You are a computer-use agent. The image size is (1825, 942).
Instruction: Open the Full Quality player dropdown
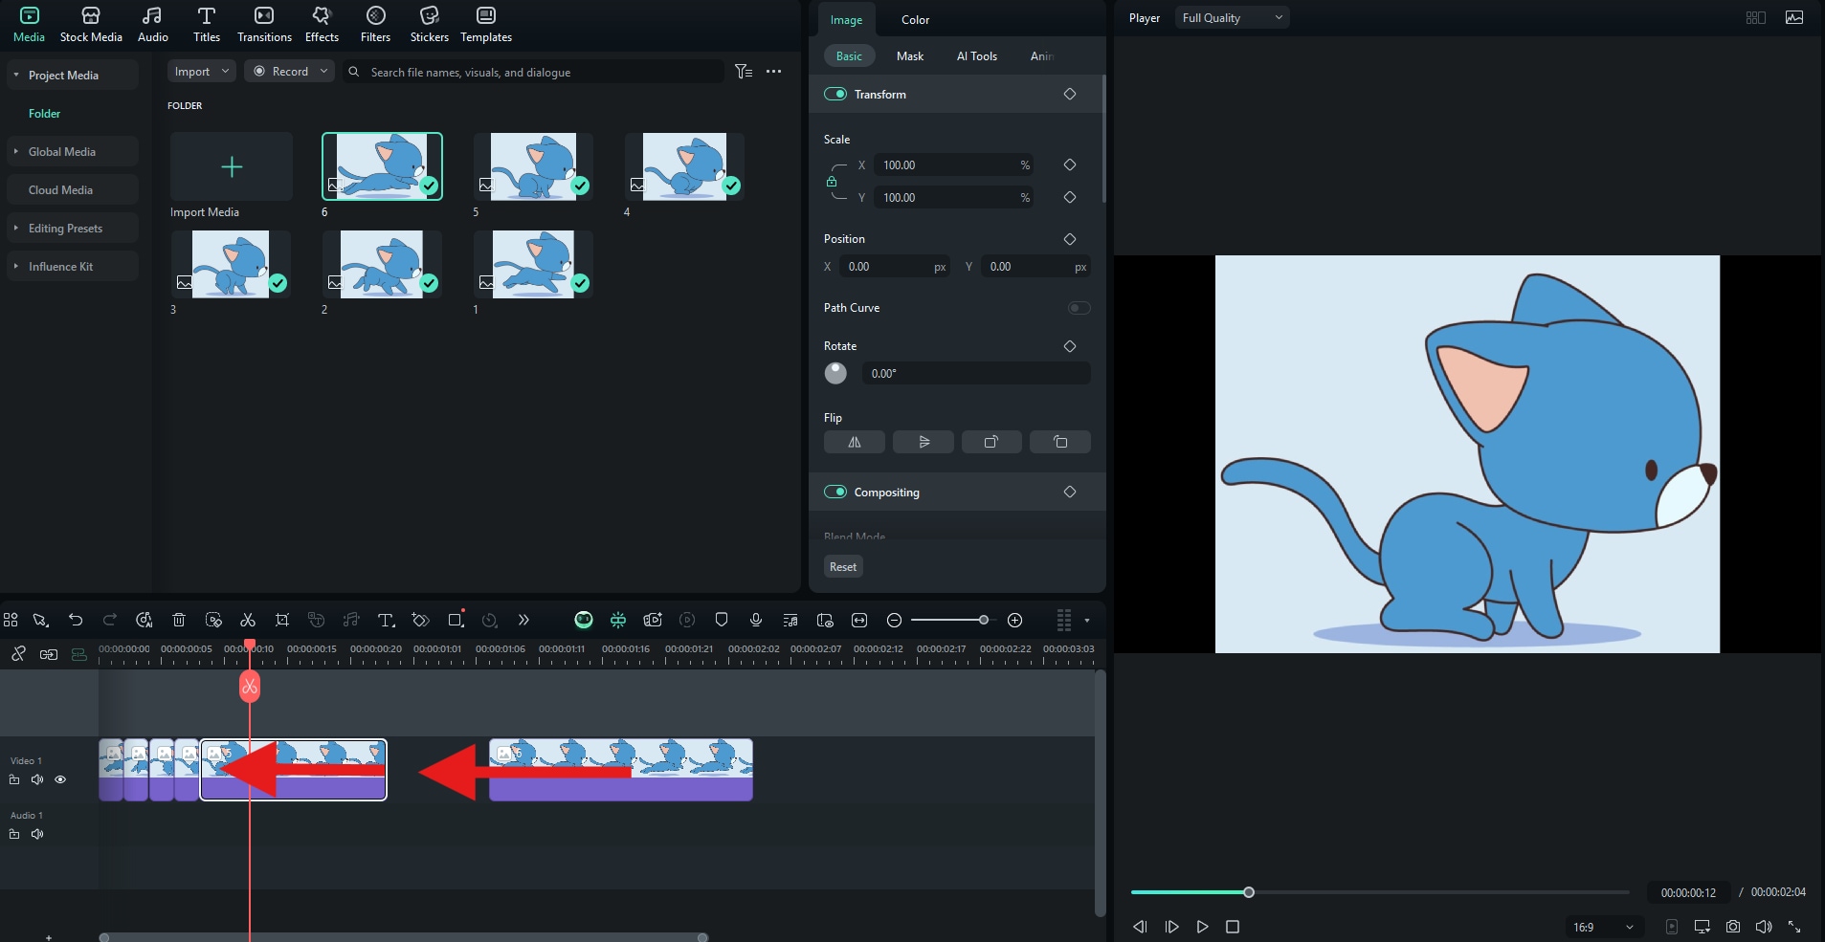(x=1232, y=17)
